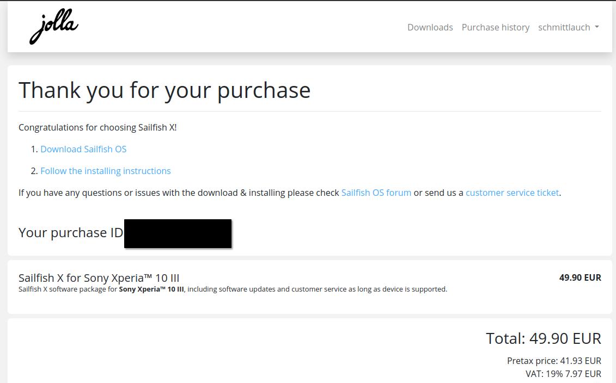Screen dimensions: 616x383
Task: Click the Your purchase ID label
Action: pos(71,233)
